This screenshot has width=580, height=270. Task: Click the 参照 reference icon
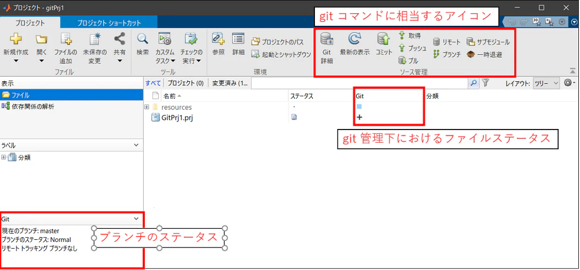(218, 39)
